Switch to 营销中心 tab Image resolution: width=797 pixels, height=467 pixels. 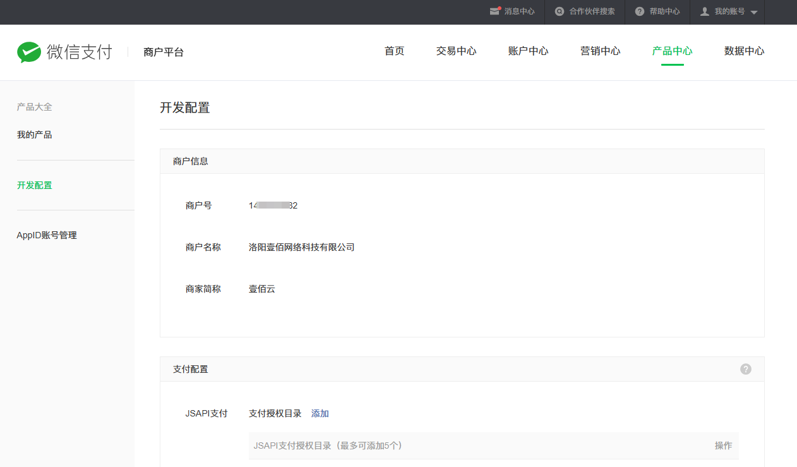pos(600,51)
